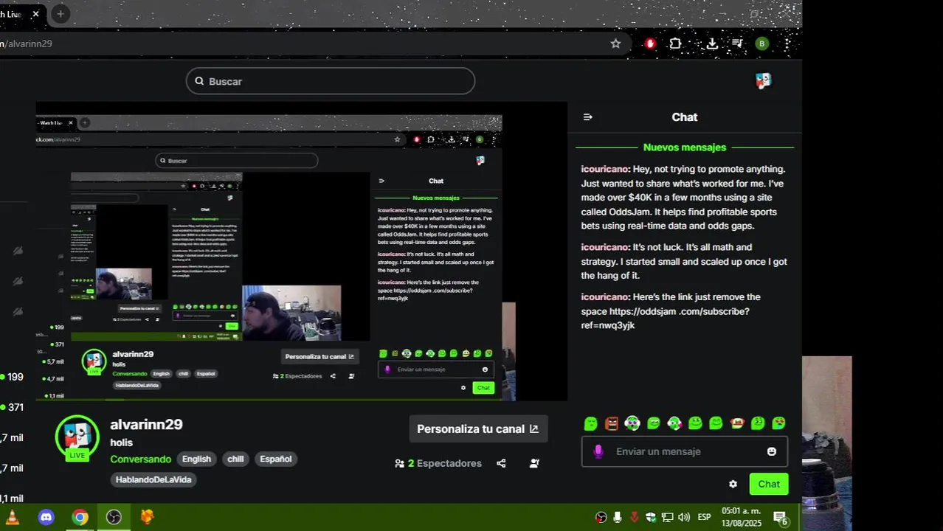Bookmark this page with star icon

click(615, 44)
